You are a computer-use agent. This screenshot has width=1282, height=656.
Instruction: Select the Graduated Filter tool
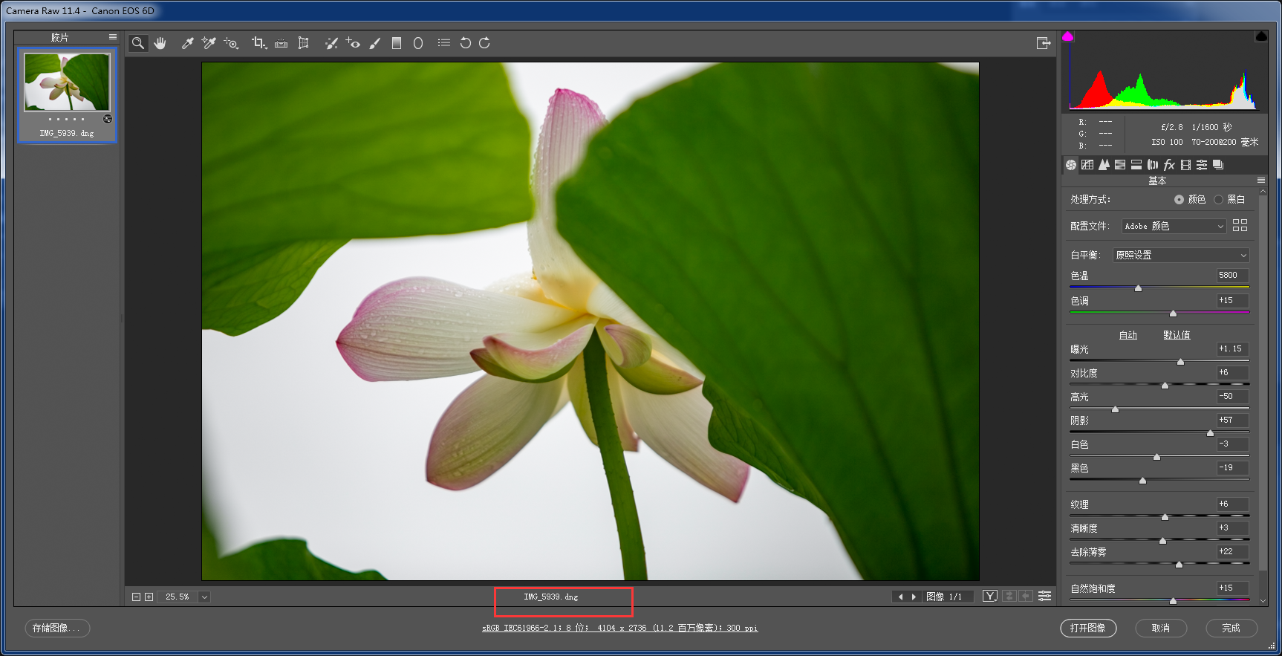coord(397,43)
